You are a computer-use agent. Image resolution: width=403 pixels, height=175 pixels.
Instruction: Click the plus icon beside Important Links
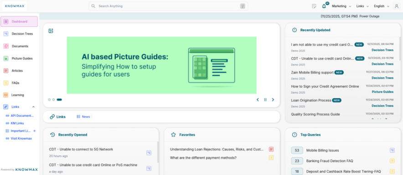[x=35, y=130]
